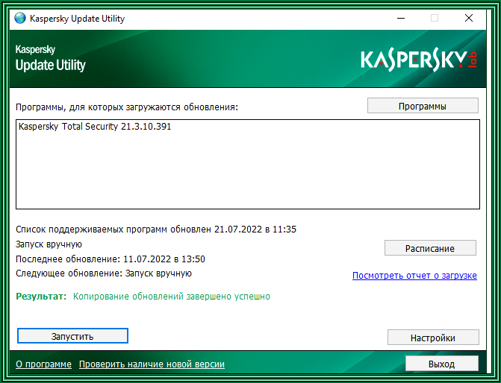
Task: Click Проверить наличие новой версии link
Action: [x=152, y=364]
